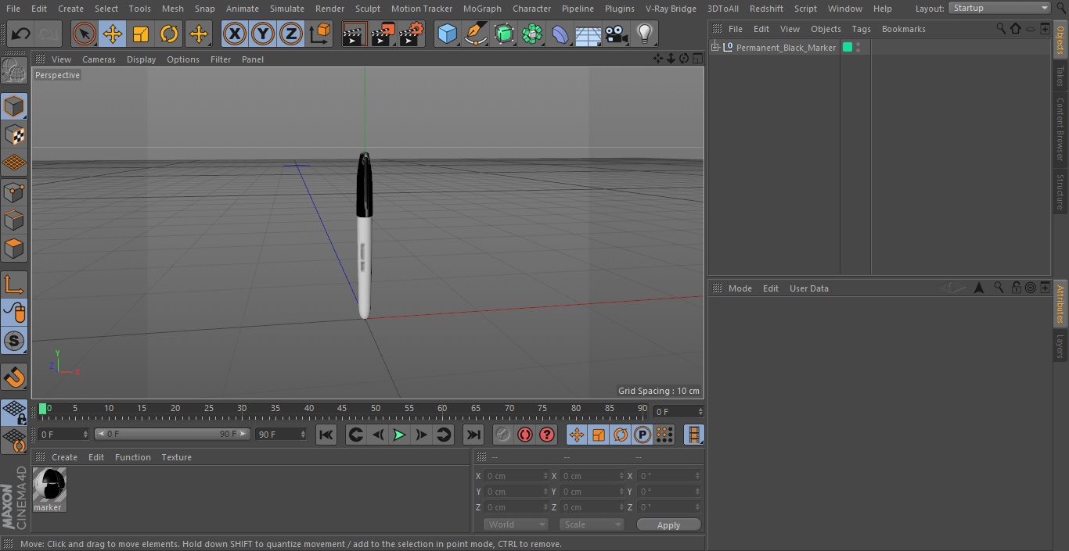
Task: Open the spline pen tool
Action: [x=475, y=34]
